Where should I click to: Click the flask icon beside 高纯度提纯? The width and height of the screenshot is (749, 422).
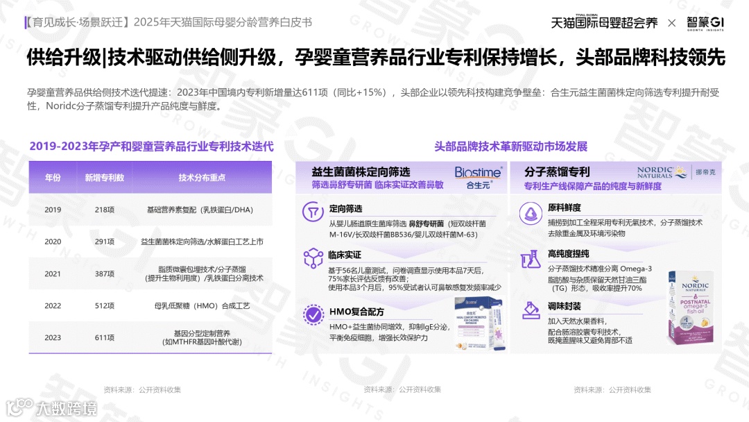pos(531,259)
